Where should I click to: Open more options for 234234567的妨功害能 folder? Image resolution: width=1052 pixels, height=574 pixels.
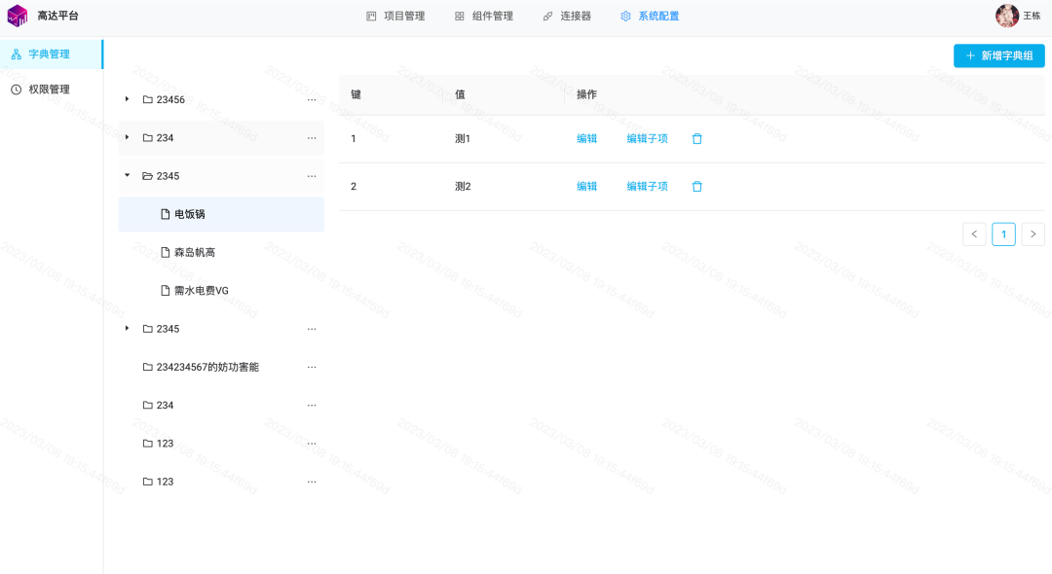coord(312,367)
